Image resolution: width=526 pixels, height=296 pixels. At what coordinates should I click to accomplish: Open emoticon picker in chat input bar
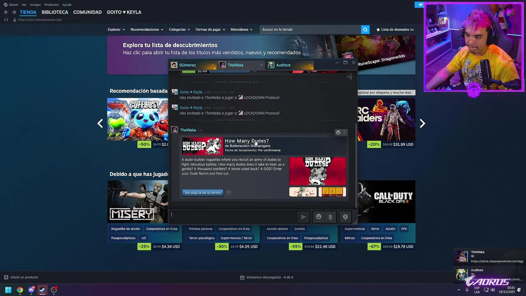click(318, 217)
